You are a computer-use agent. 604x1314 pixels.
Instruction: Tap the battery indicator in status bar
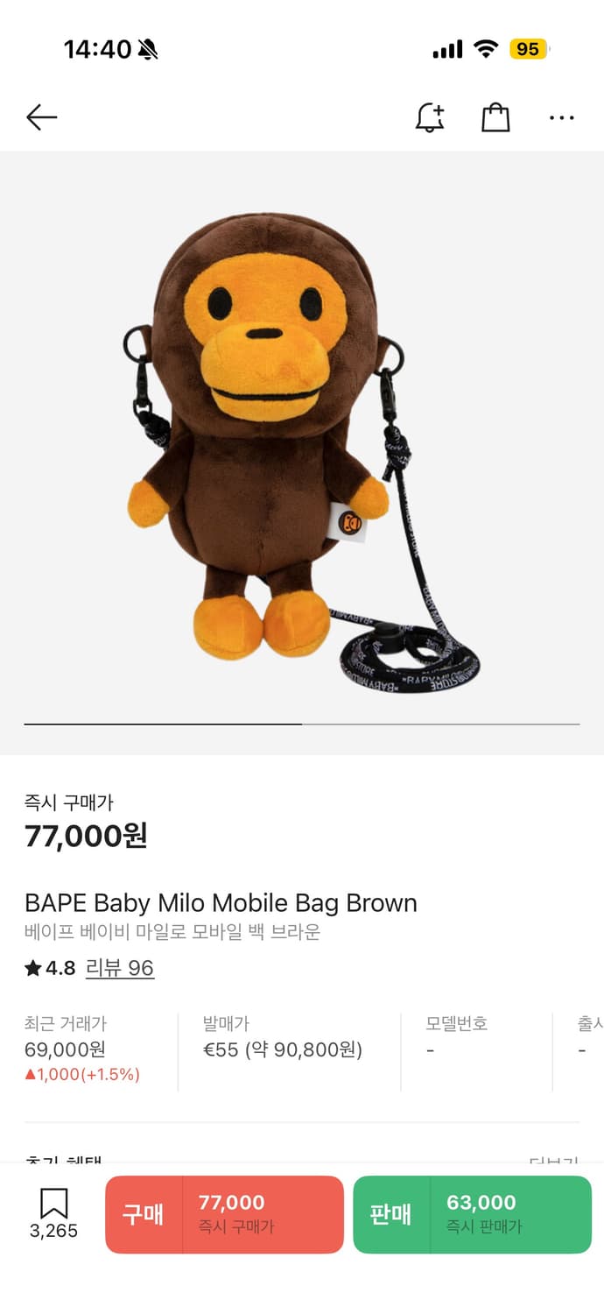click(530, 49)
